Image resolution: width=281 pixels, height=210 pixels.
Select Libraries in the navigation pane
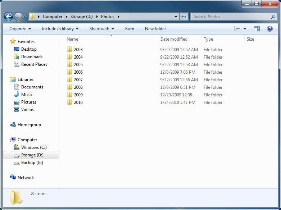(x=26, y=79)
